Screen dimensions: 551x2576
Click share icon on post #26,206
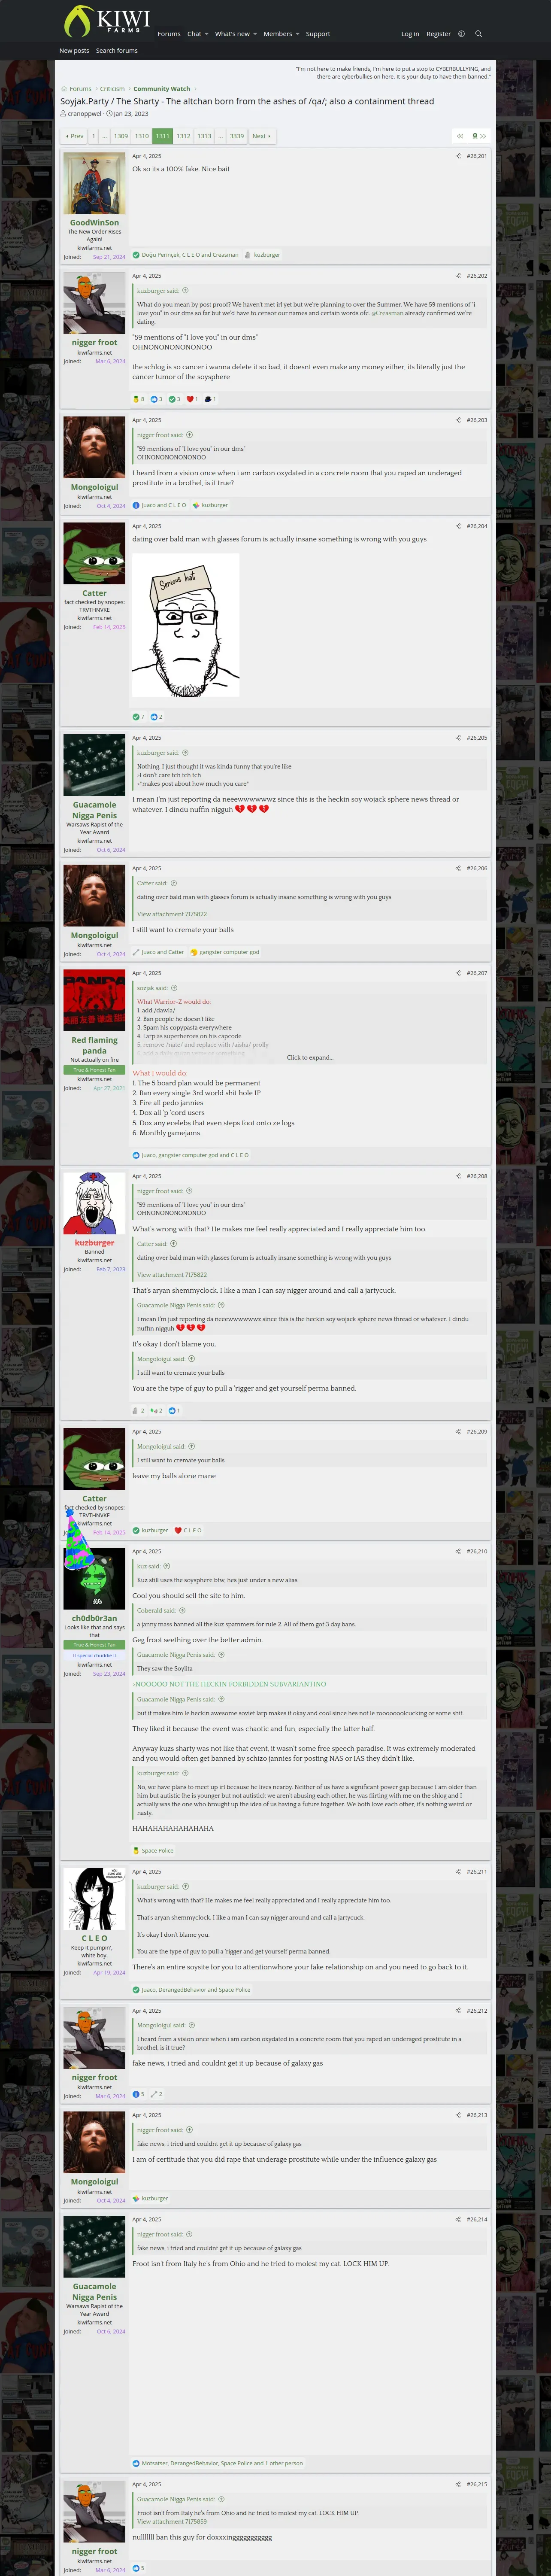(458, 868)
